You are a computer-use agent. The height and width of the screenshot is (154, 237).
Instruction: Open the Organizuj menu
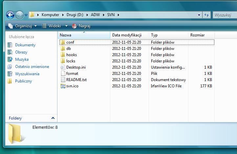coord(22,26)
